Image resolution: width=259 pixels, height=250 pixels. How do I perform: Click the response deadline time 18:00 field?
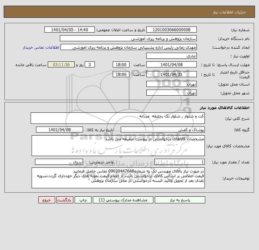click(x=121, y=65)
